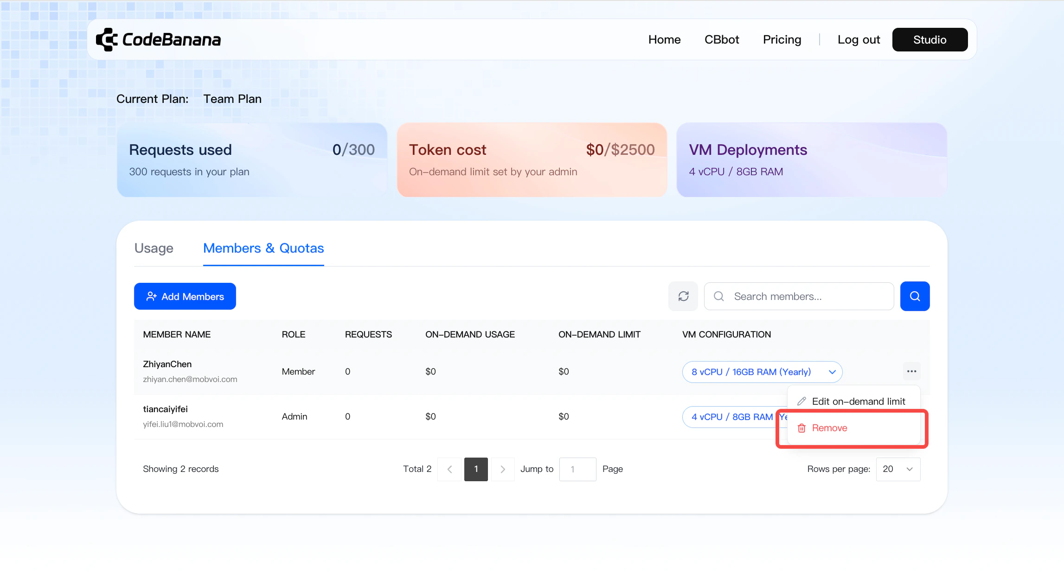The image size is (1064, 586).
Task: Open ZhiyanChen's three-dot actions menu
Action: [x=911, y=371]
